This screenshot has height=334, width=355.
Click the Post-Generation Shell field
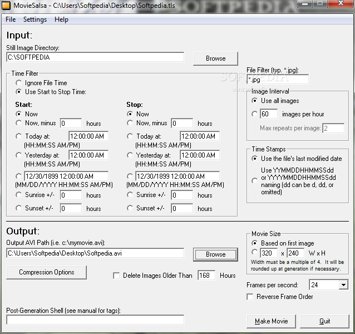pyautogui.click(x=95, y=320)
